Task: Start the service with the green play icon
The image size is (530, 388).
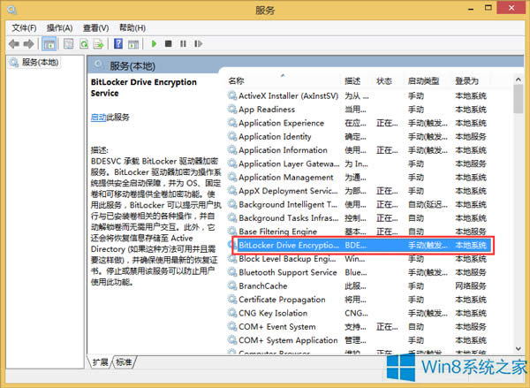Action: pyautogui.click(x=154, y=43)
